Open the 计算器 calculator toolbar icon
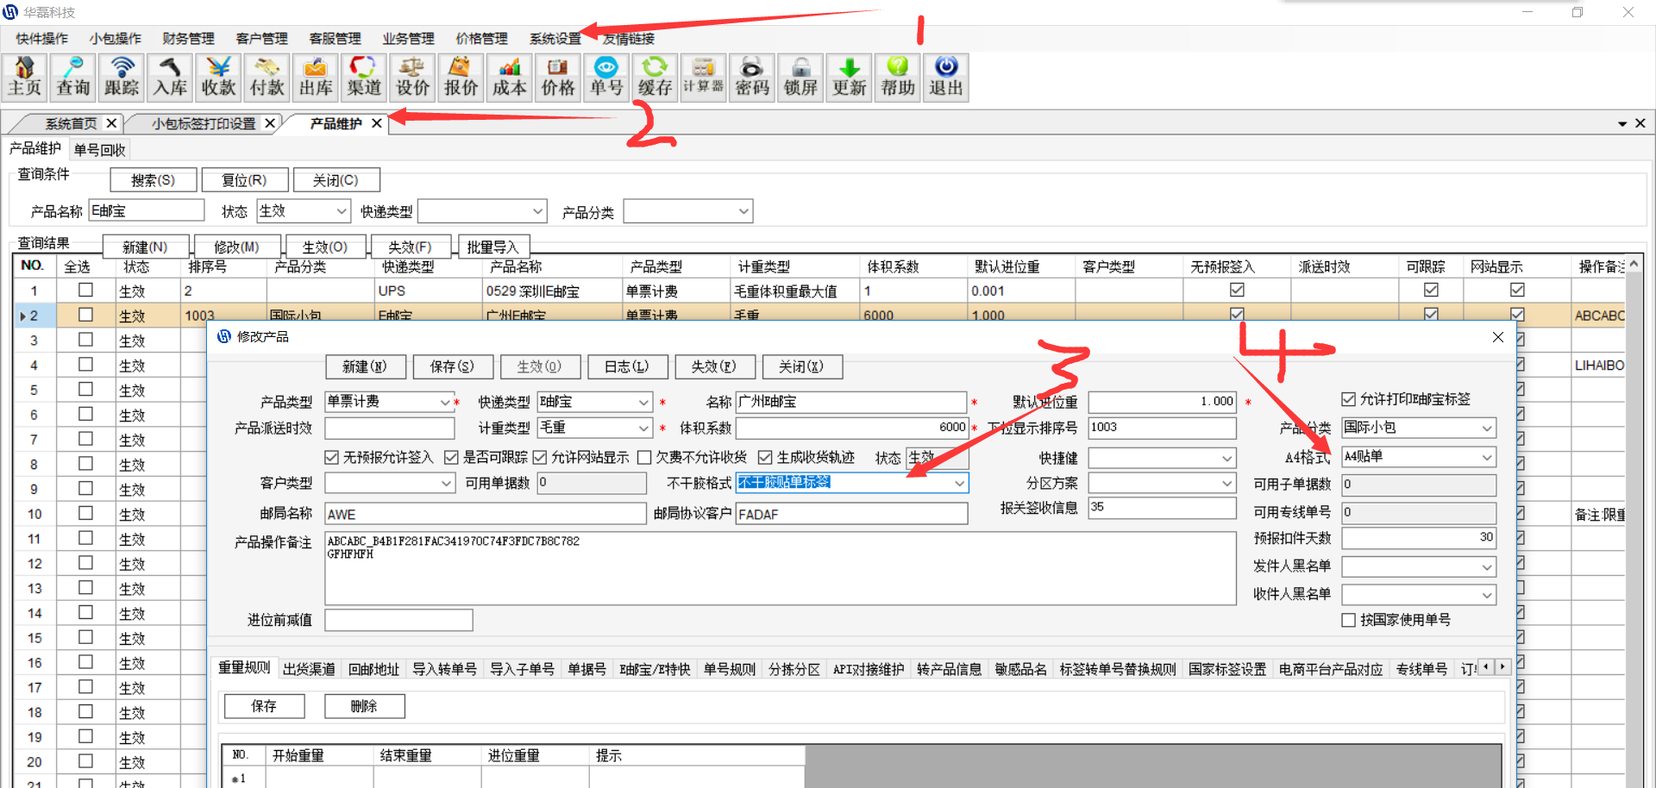 tap(703, 78)
